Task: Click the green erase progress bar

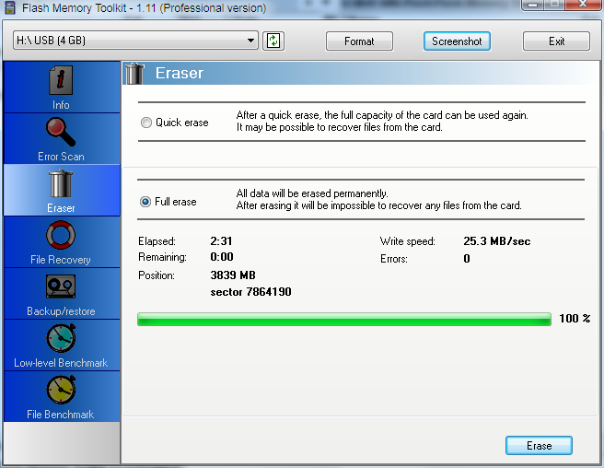Action: pyautogui.click(x=344, y=319)
